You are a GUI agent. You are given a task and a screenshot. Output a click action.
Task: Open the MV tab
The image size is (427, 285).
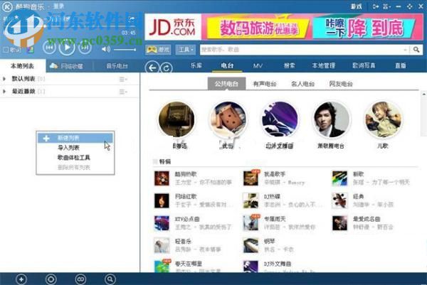[258, 65]
